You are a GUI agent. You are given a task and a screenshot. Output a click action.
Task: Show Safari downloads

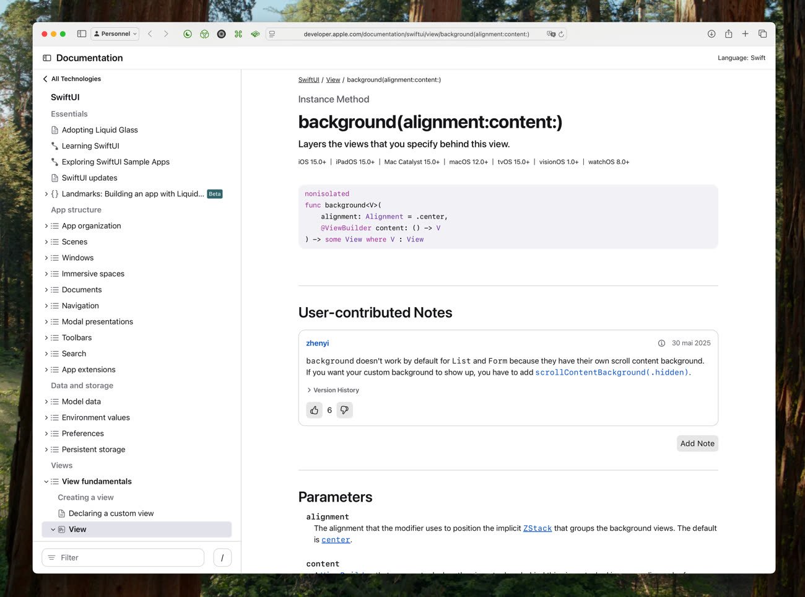(x=711, y=34)
